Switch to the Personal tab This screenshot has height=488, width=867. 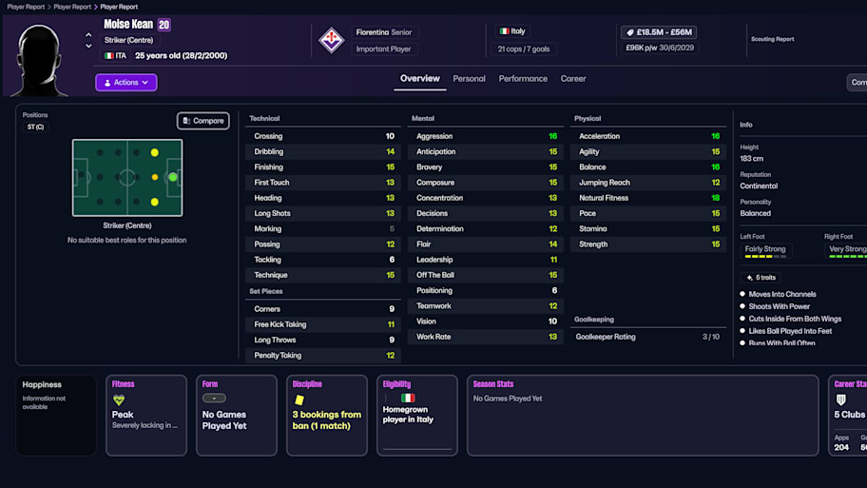[469, 79]
